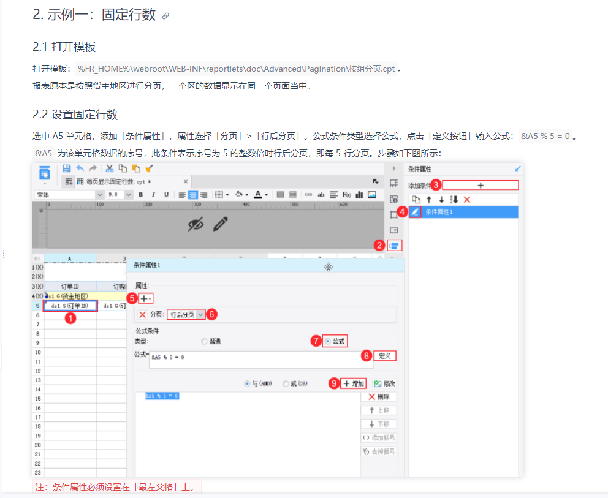Select the merge cells icon
This screenshot has height=498, width=608.
point(281,194)
